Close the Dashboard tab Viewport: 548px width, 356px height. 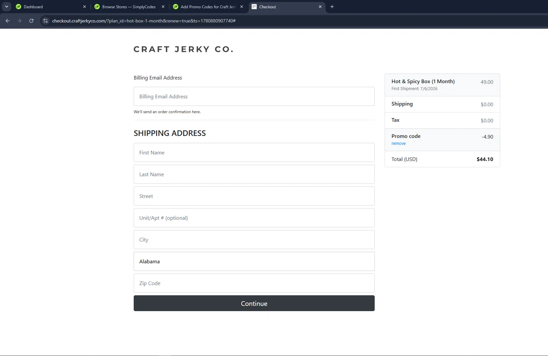click(x=84, y=7)
